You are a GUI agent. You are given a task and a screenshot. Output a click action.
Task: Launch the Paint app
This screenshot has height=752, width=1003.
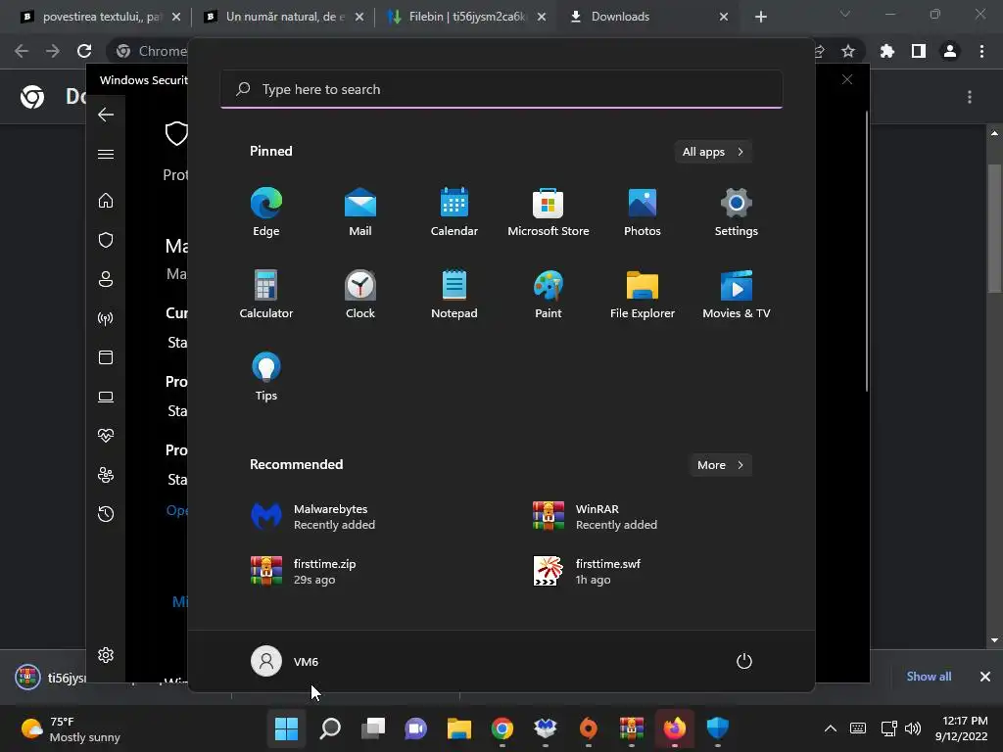[x=549, y=294]
